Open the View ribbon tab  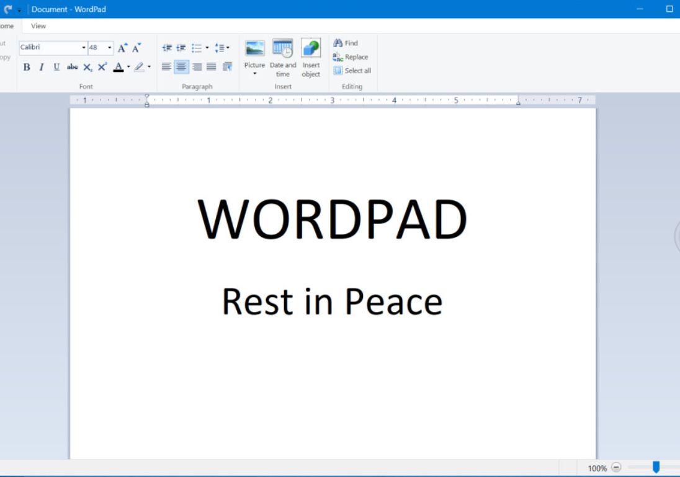[38, 26]
